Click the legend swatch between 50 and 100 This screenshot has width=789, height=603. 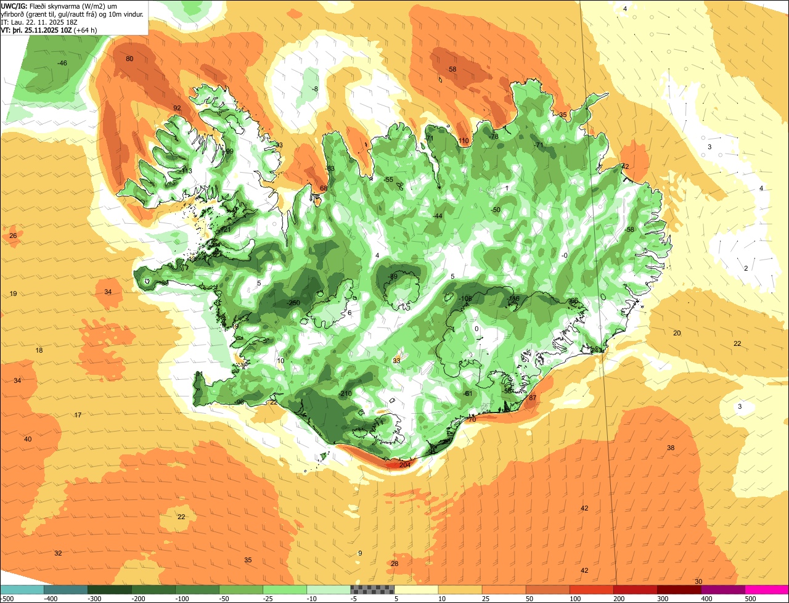(547, 589)
